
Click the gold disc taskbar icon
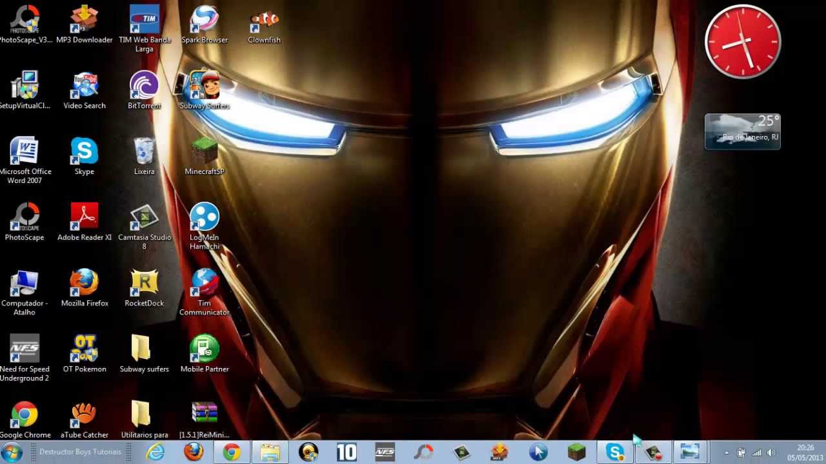coord(308,452)
